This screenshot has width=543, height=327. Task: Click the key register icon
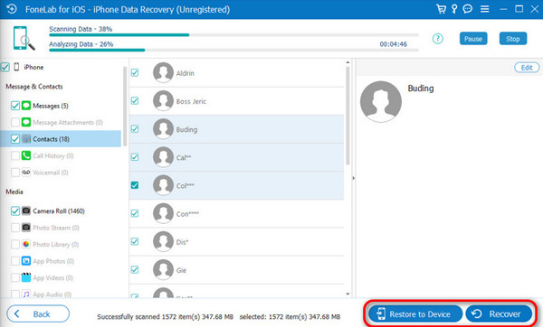pyautogui.click(x=454, y=9)
